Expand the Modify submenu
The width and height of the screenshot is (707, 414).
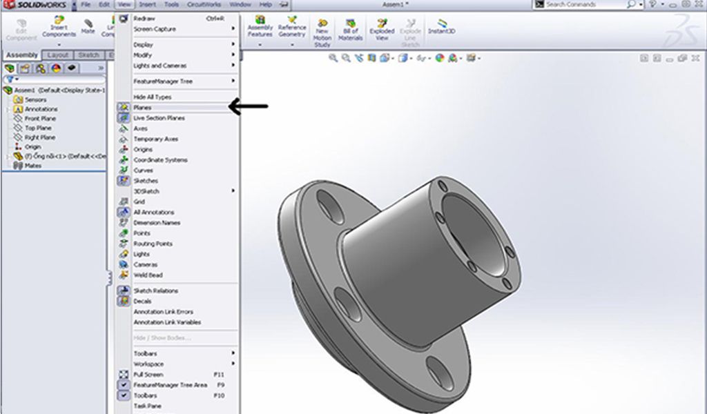(177, 55)
